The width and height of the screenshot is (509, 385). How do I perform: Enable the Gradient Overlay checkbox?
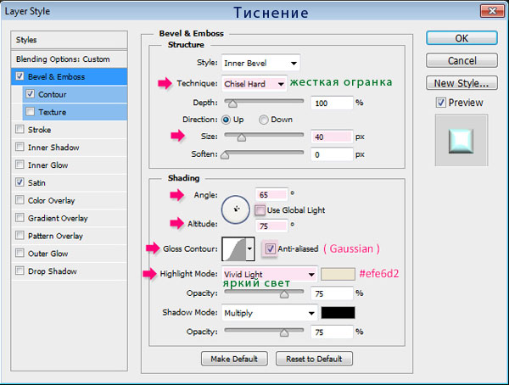[x=20, y=217]
